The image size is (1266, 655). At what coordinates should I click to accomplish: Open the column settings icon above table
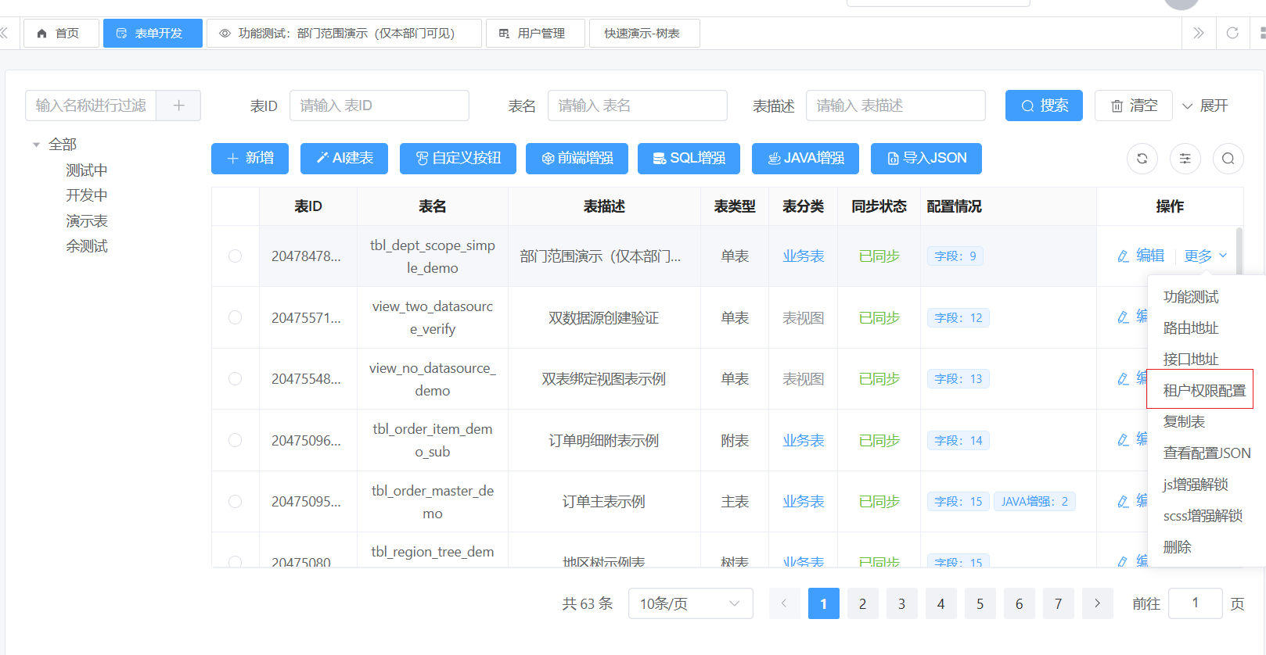point(1185,159)
